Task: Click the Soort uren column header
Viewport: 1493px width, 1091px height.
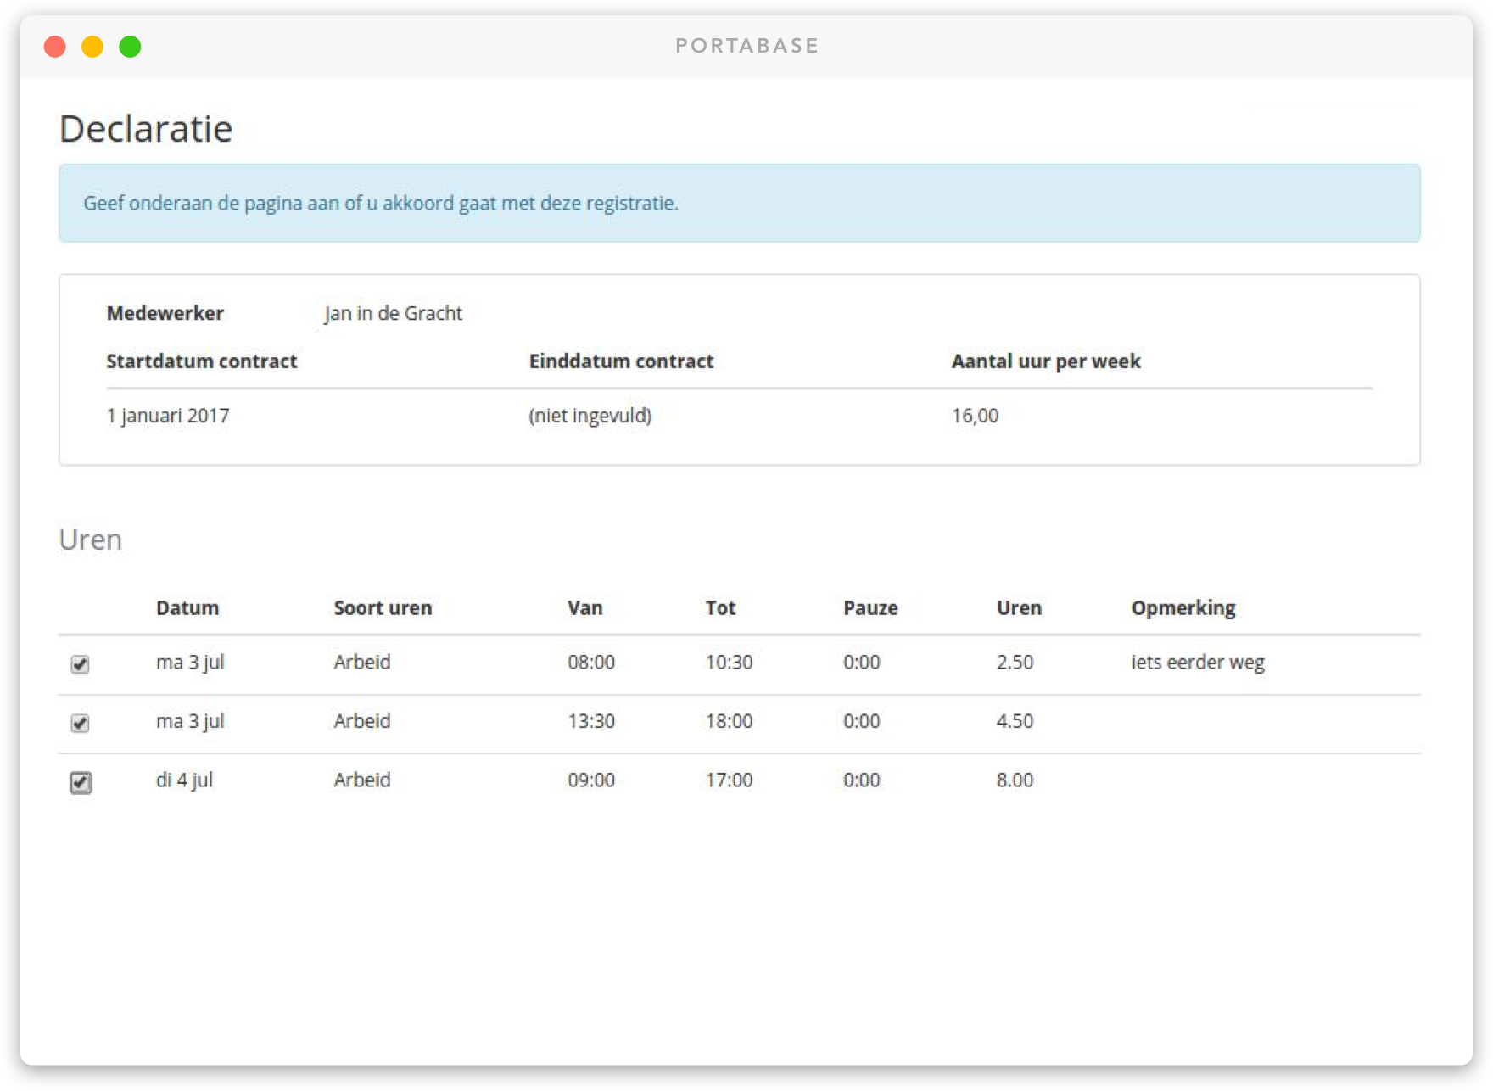Action: (x=383, y=608)
